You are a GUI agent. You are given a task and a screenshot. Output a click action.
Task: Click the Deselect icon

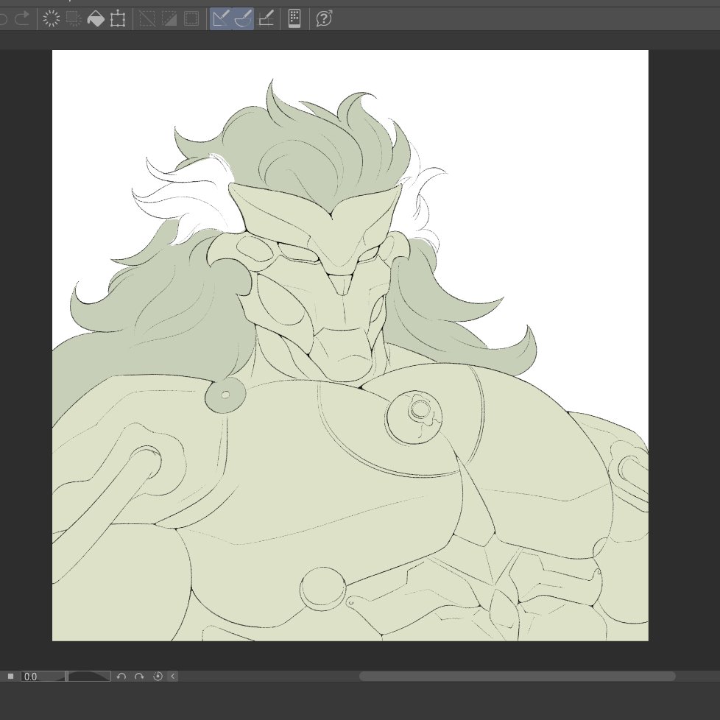pyautogui.click(x=147, y=18)
